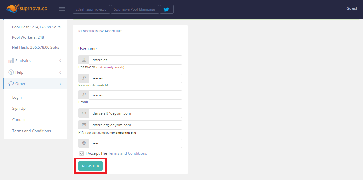363x180 pixels.
Task: Go to Login in sidebar
Action: (x=17, y=97)
